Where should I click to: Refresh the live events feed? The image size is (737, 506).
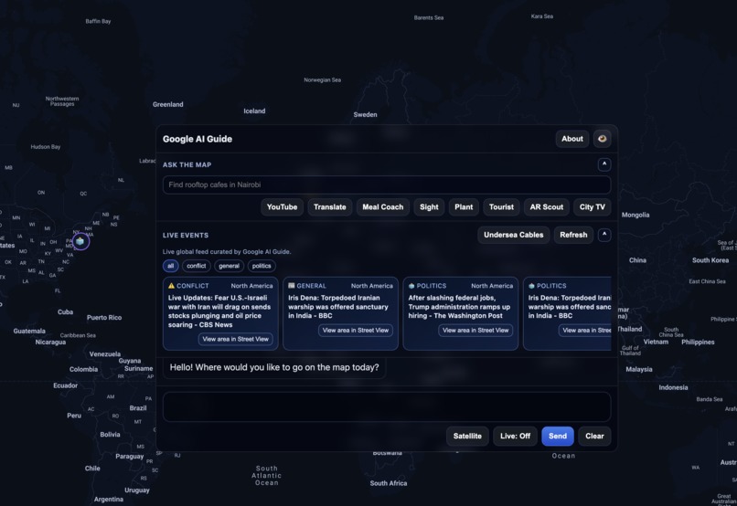coord(573,235)
